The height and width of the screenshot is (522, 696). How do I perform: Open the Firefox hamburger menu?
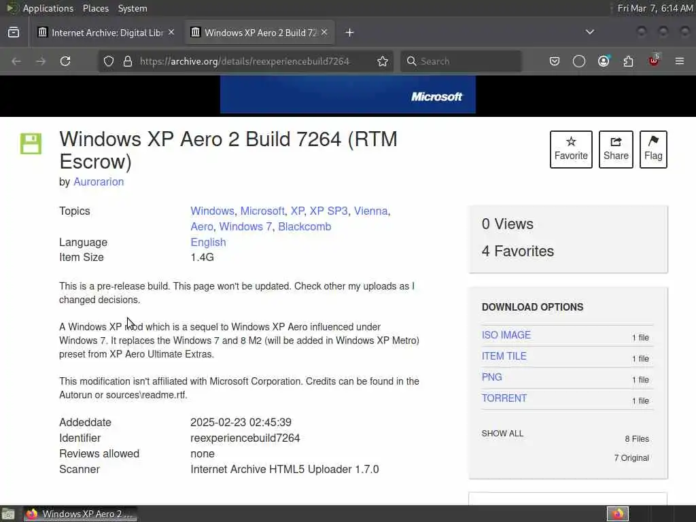680,61
